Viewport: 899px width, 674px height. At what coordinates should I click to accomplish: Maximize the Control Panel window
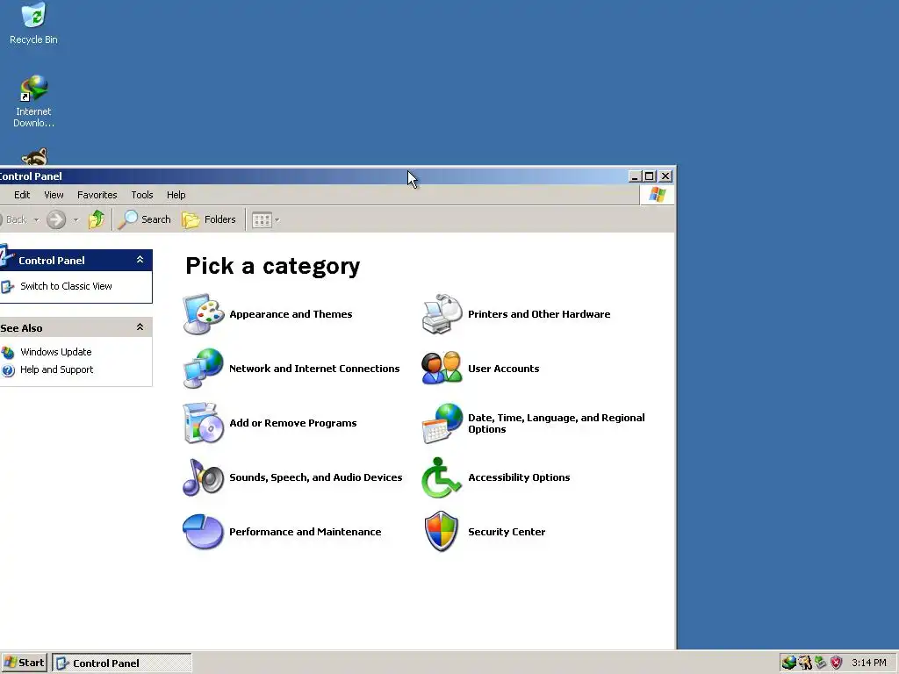649,176
